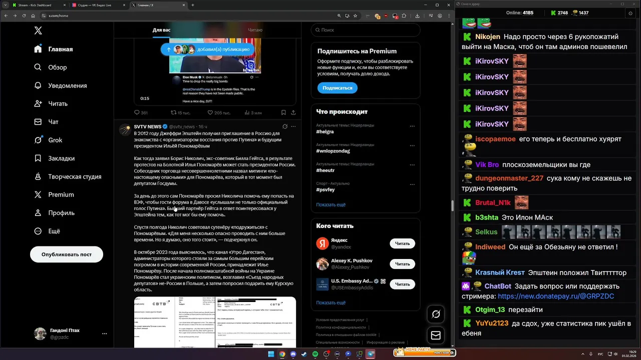The image size is (641, 360).
Task: Open the more dots for the #helgra trend
Action: click(412, 126)
